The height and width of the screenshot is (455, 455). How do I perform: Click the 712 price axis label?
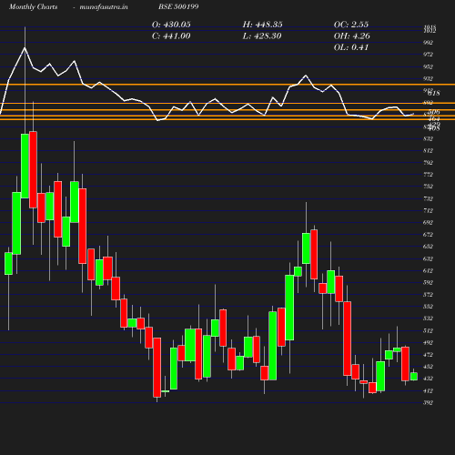pyautogui.click(x=428, y=211)
